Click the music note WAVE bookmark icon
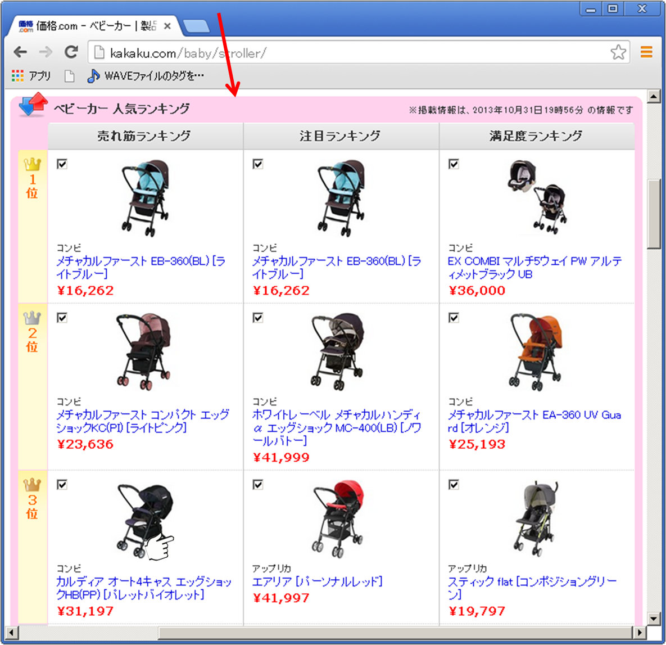Viewport: 666px width, 645px height. coord(94,75)
